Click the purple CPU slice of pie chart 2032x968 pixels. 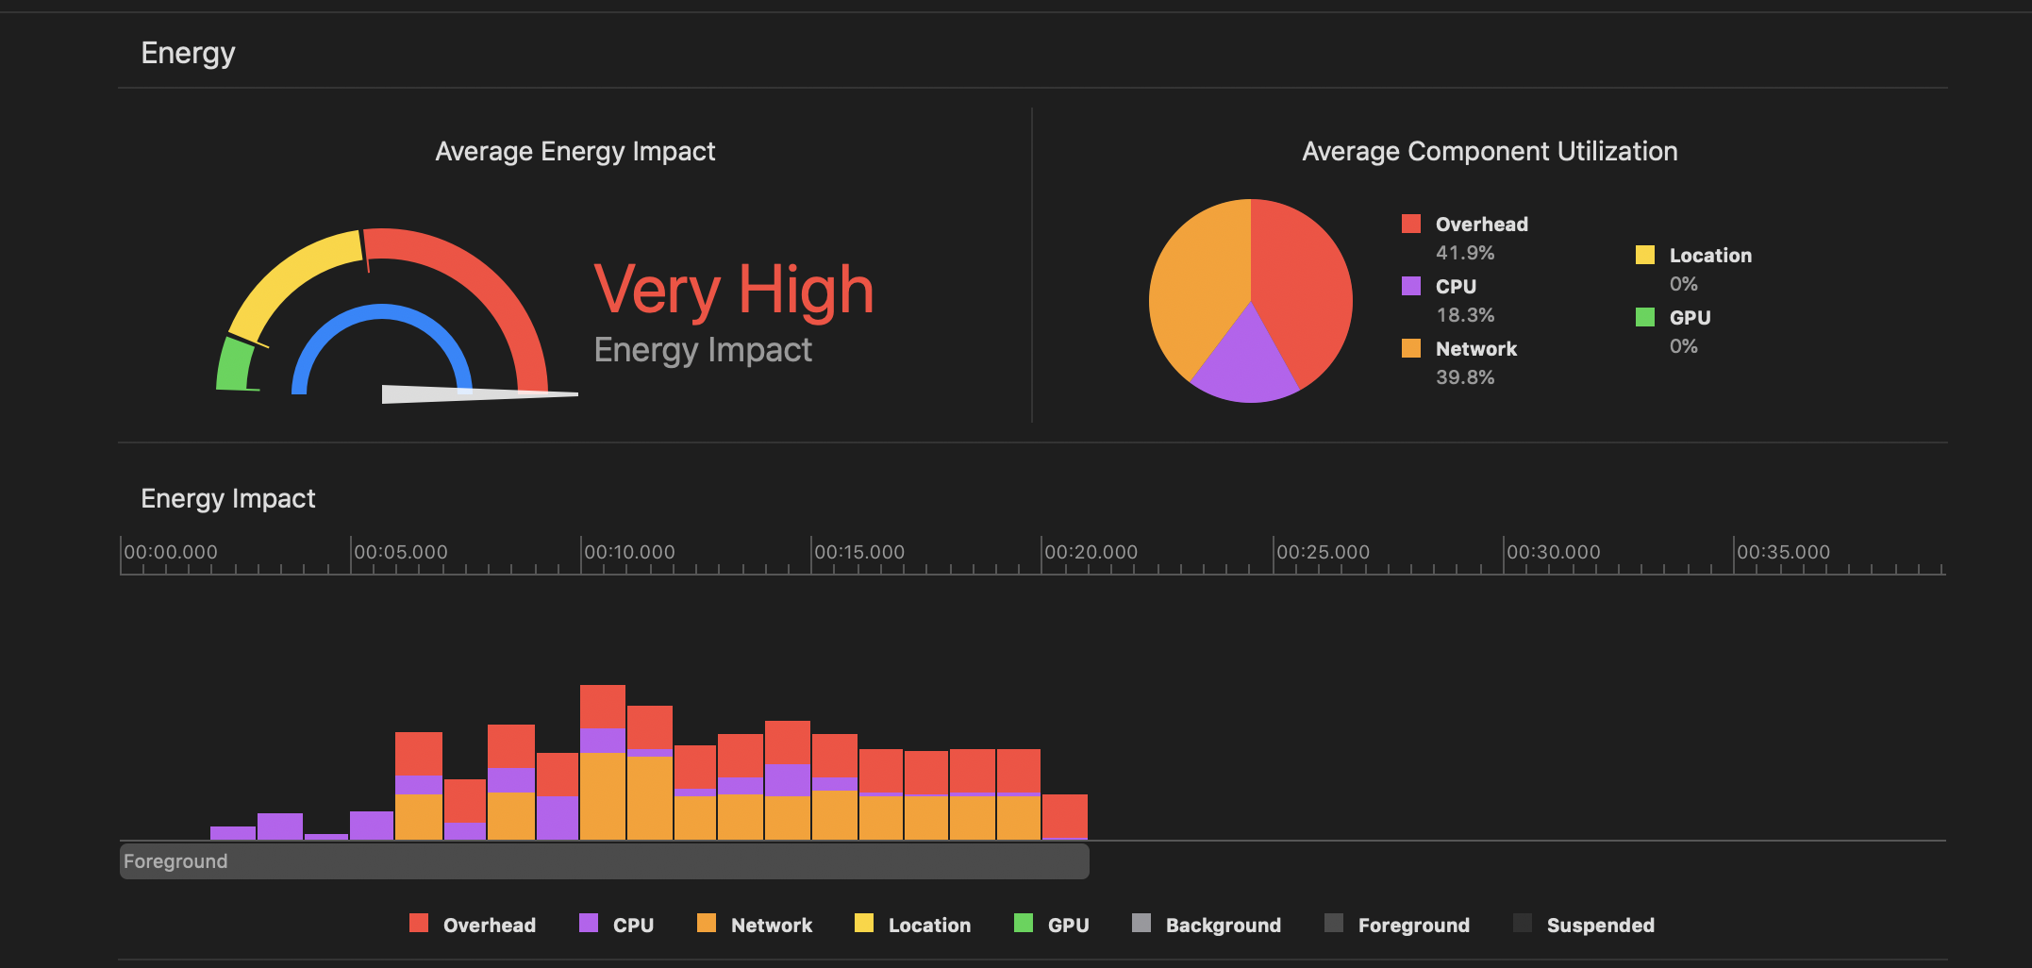click(1247, 363)
